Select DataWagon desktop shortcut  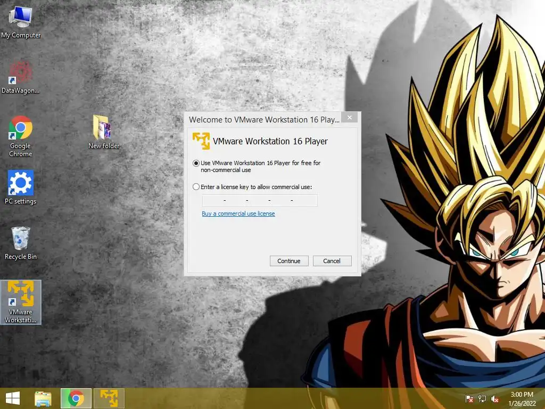(21, 77)
